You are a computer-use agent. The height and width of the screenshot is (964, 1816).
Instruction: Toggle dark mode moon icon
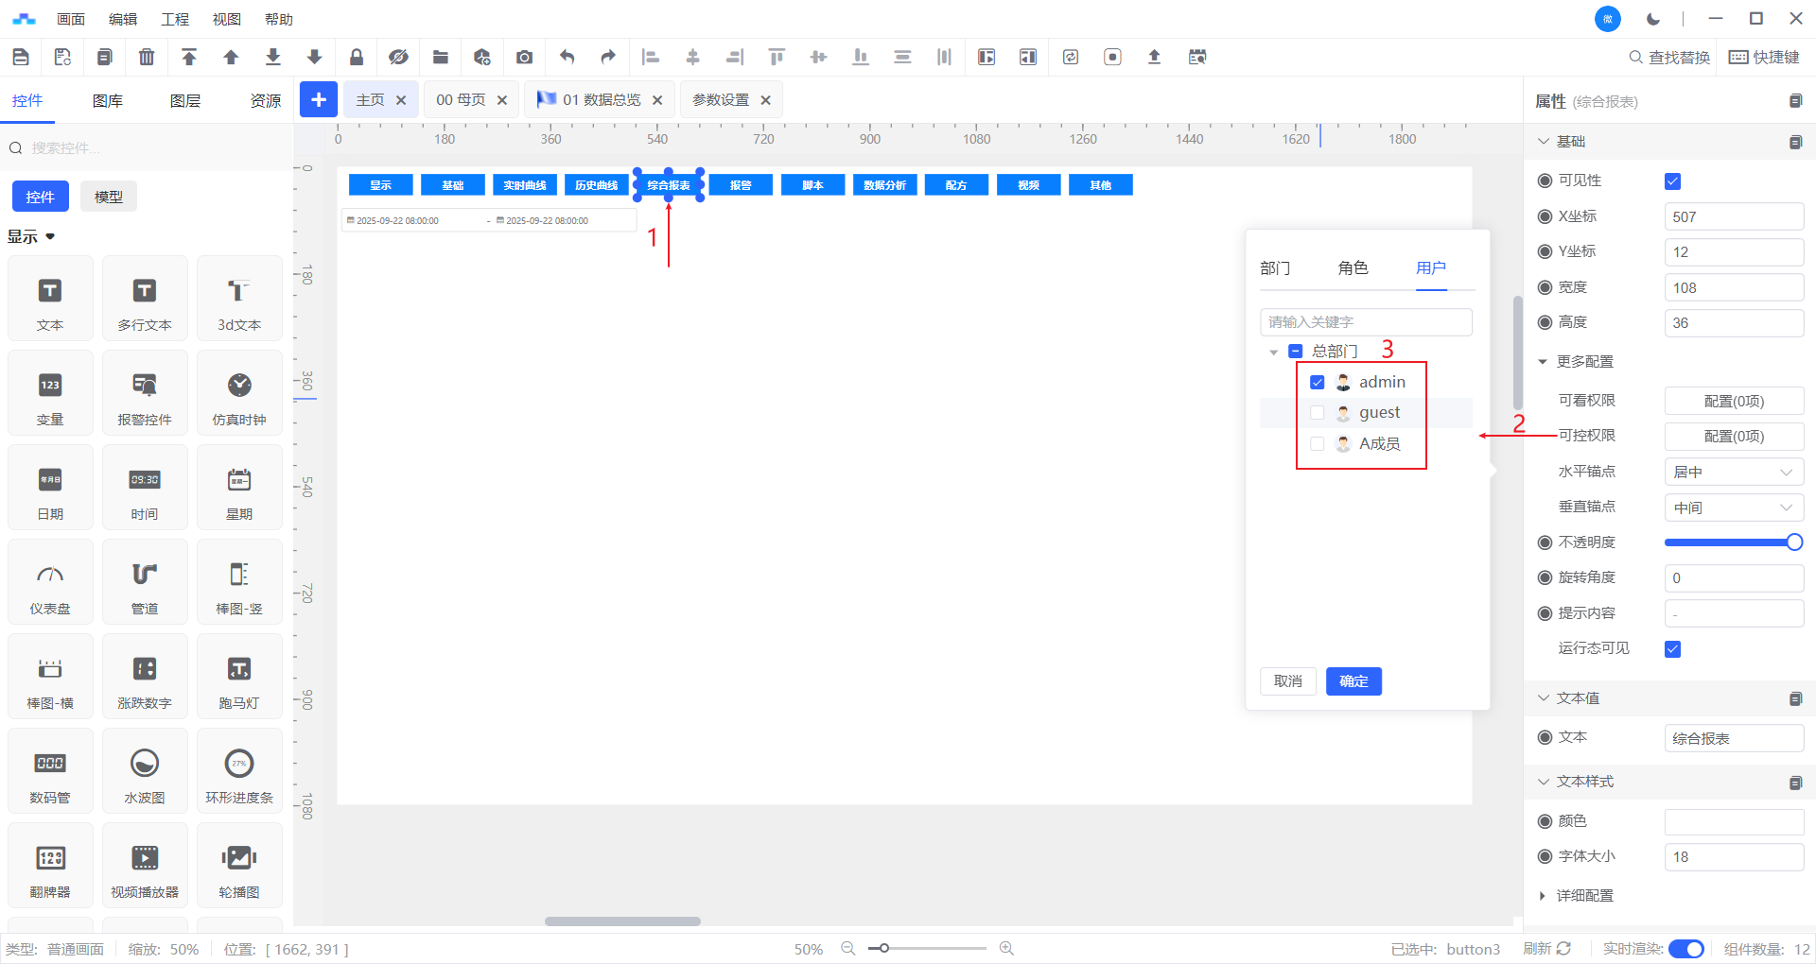click(1653, 19)
